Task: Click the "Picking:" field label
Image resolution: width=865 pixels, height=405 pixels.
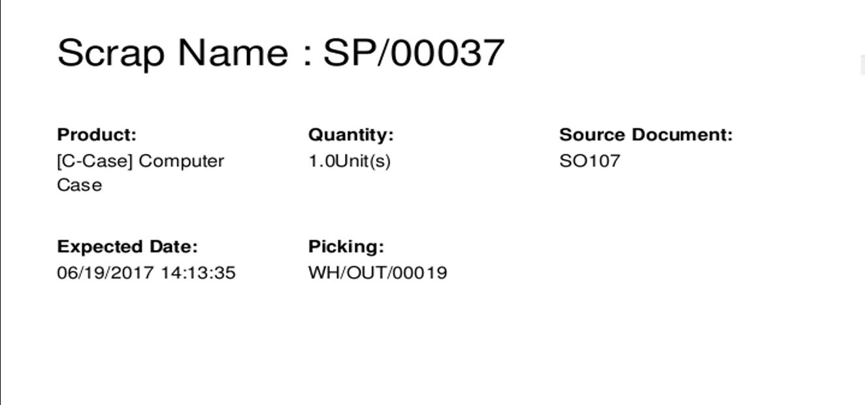Action: pos(346,248)
